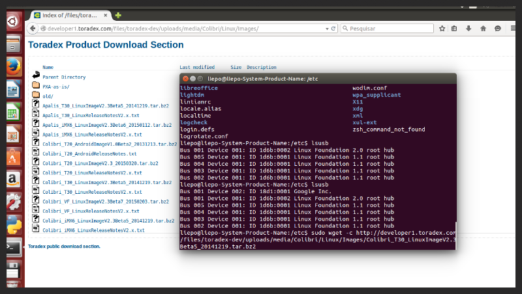Open Firefox chat bubble icon
522x294 pixels.
[x=498, y=29]
